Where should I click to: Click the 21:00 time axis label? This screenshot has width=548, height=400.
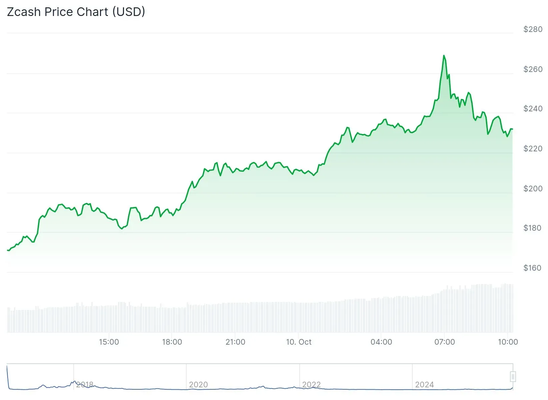235,342
